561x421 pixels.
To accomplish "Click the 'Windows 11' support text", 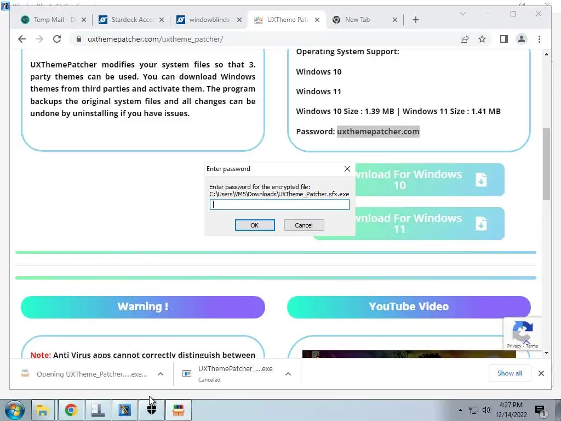I will pyautogui.click(x=318, y=92).
